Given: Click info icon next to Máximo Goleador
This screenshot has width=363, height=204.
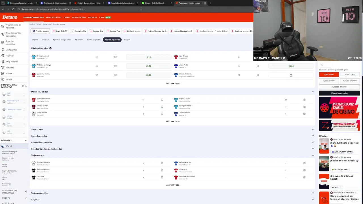Looking at the screenshot, I should pyautogui.click(x=50, y=48).
